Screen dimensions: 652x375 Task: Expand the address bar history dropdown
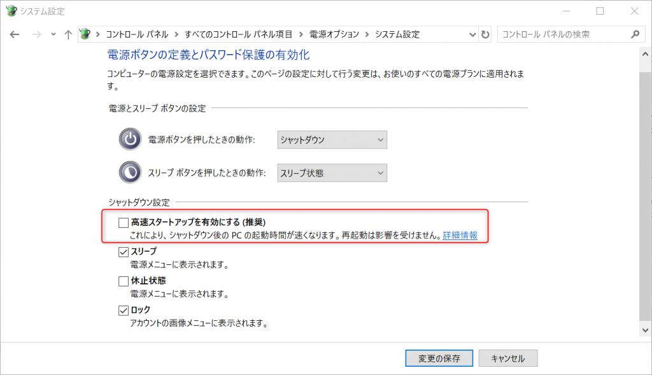(x=472, y=34)
